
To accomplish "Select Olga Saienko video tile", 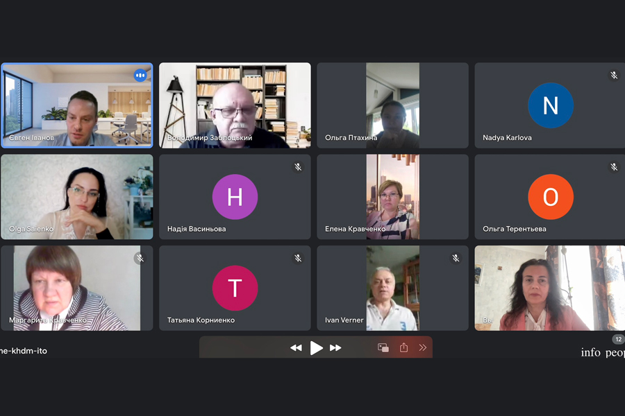I will point(77,197).
